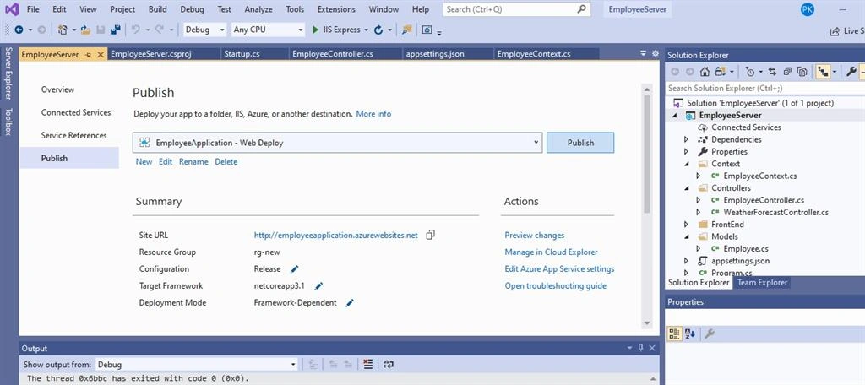Click the Publish page vertical scrollbar thumb
This screenshot has height=385, width=865.
pos(647,155)
